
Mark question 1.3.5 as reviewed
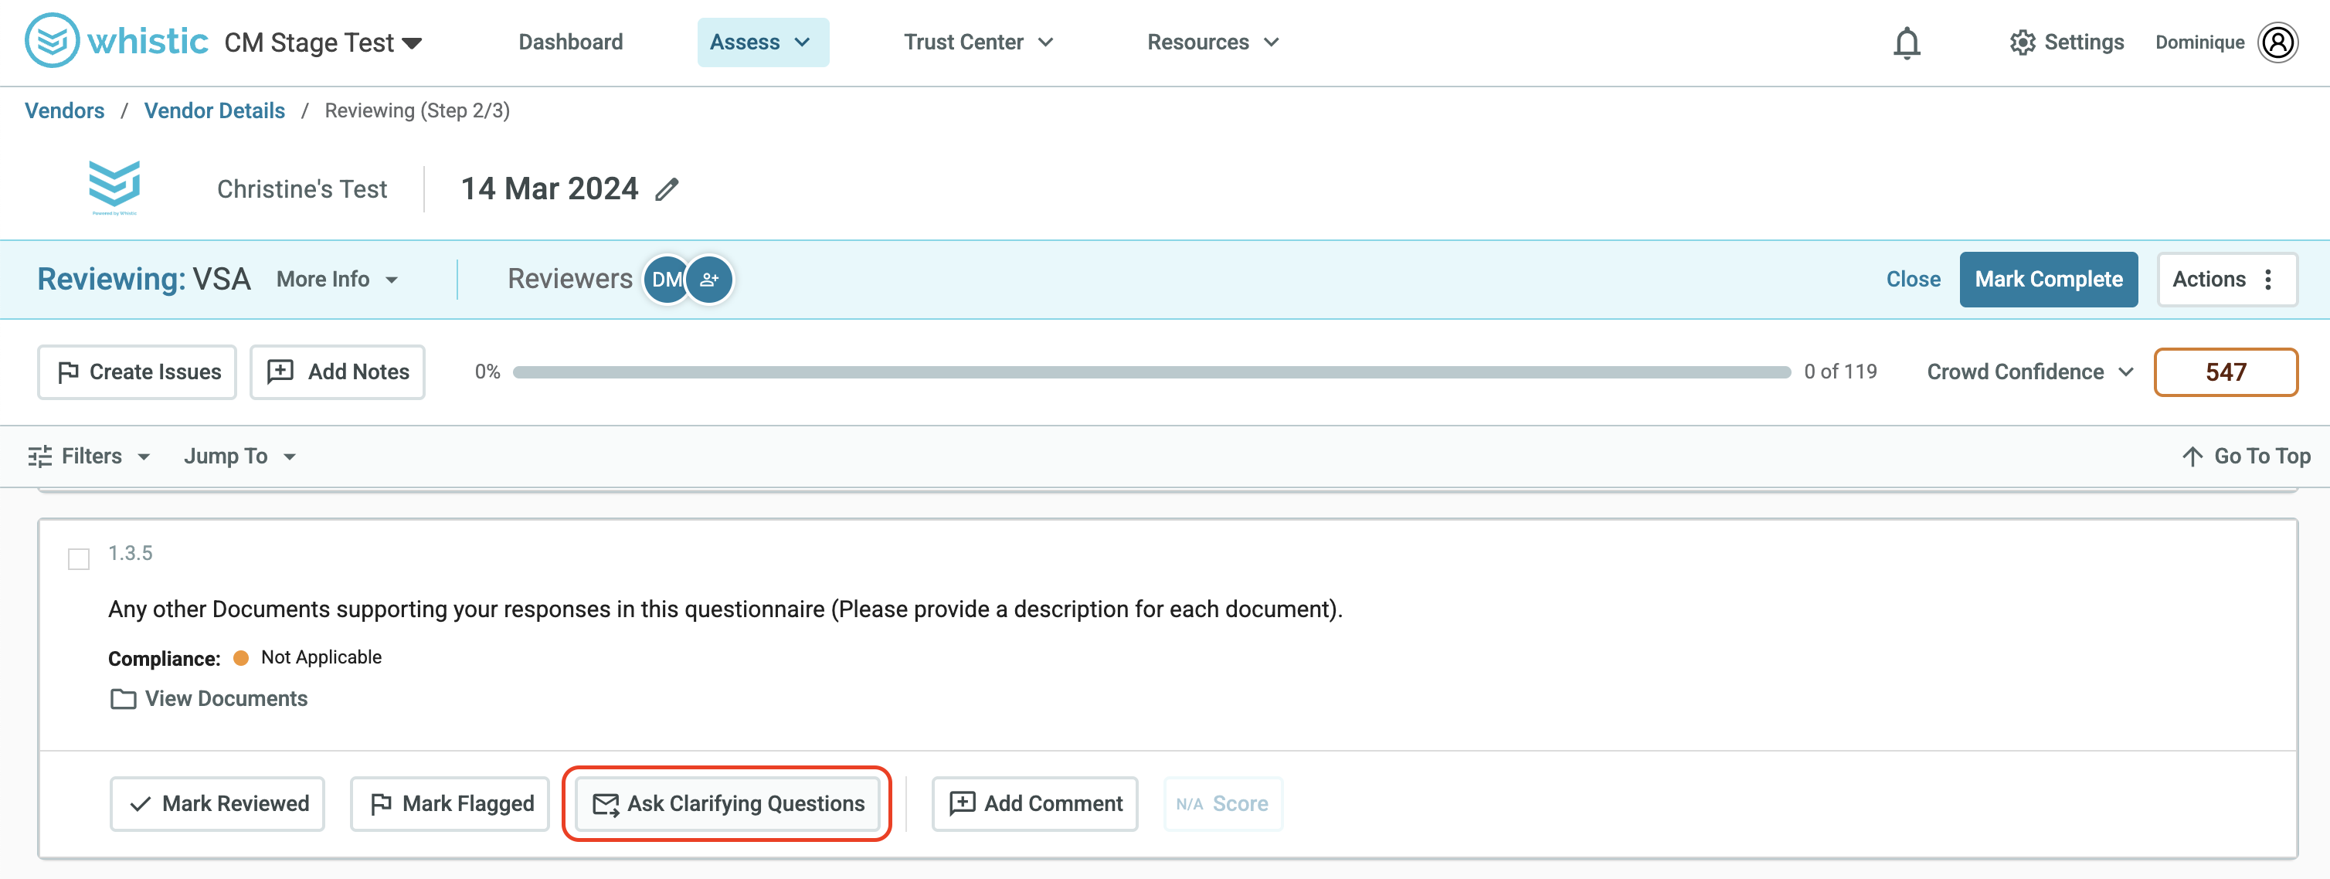point(217,803)
